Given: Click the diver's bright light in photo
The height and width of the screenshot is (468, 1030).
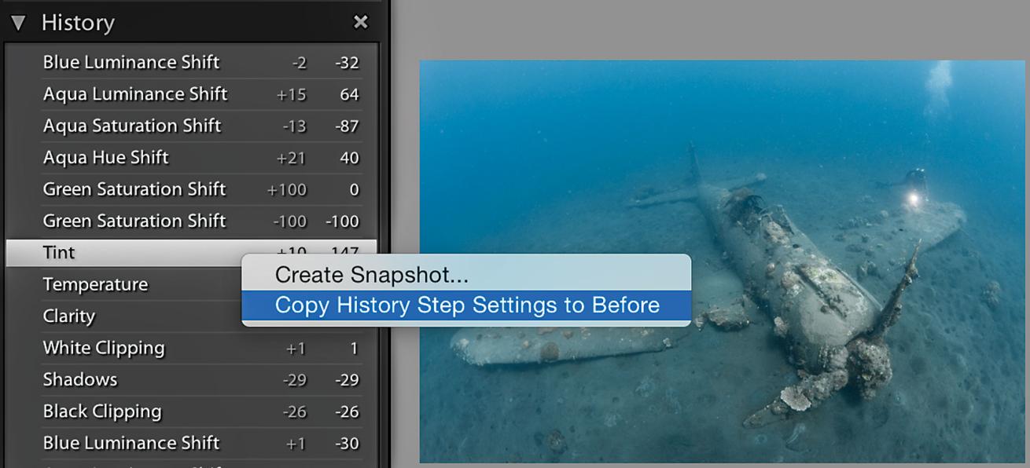Looking at the screenshot, I should click(x=914, y=201).
